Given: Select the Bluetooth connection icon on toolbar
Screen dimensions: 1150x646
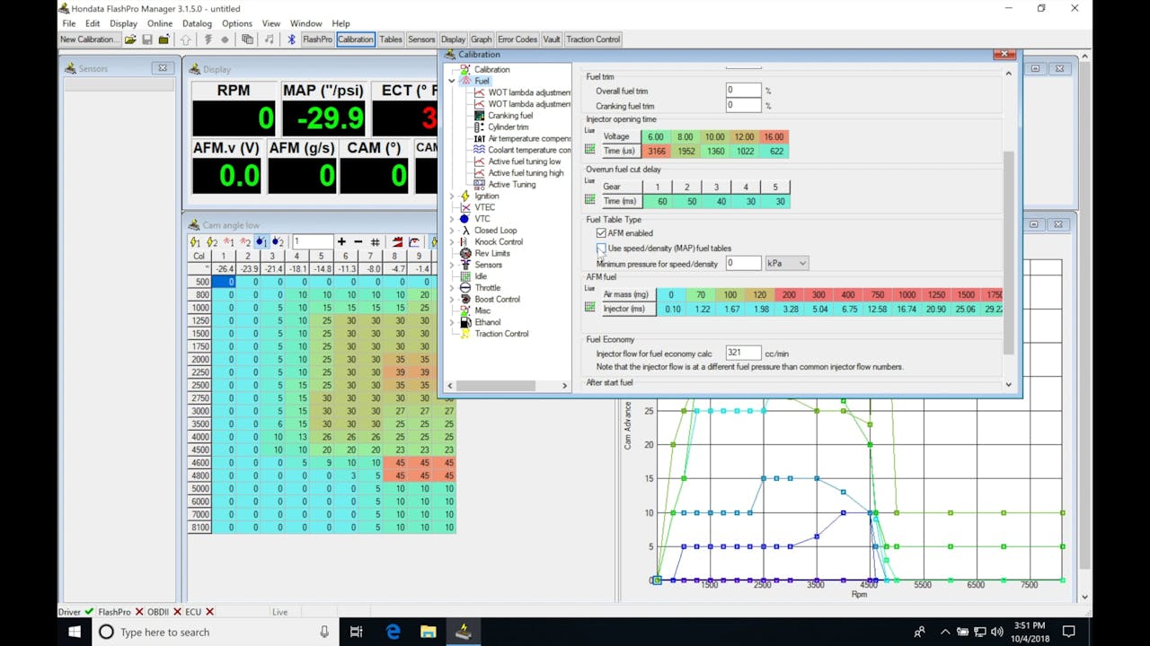Looking at the screenshot, I should tap(290, 39).
